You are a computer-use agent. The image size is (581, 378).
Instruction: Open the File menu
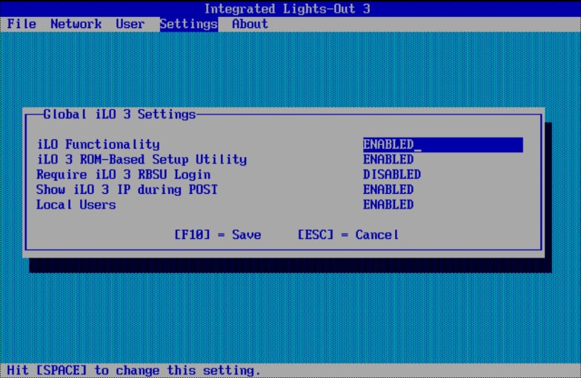(x=21, y=24)
